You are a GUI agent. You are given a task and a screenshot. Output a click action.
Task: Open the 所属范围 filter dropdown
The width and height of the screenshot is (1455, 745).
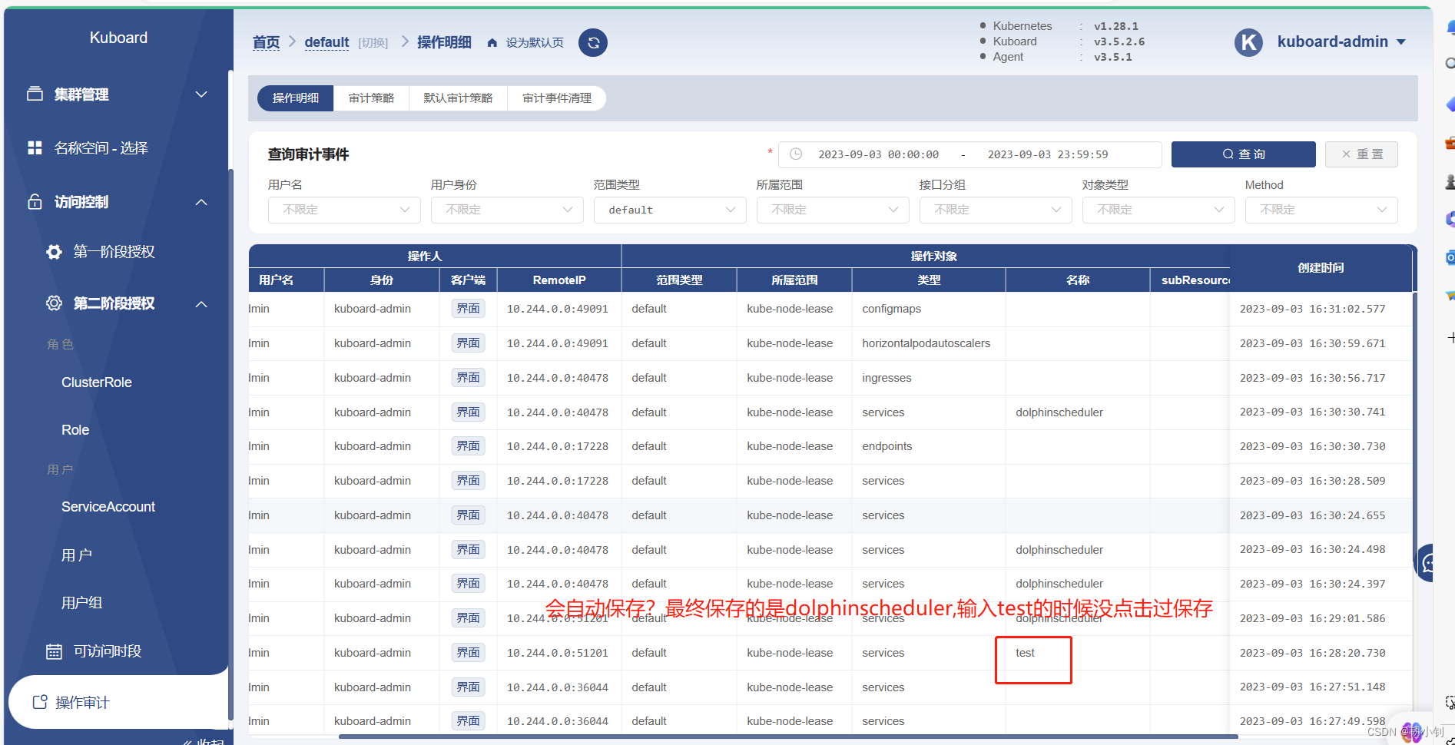(833, 210)
